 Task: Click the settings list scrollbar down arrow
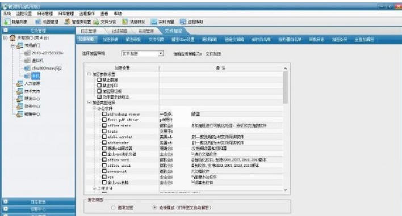pos(286,190)
